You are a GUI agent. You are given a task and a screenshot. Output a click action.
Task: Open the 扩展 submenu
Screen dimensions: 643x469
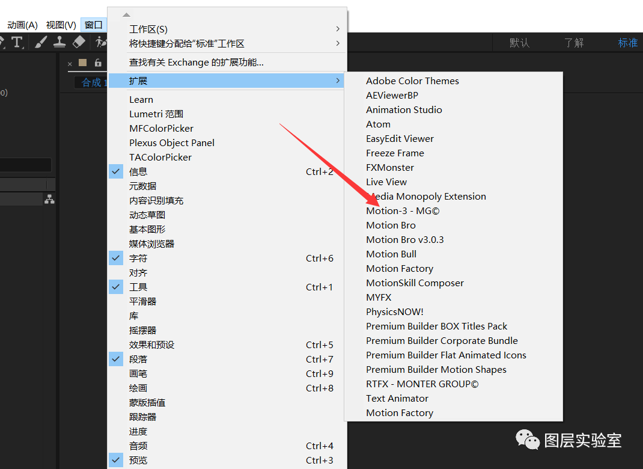pyautogui.click(x=226, y=81)
